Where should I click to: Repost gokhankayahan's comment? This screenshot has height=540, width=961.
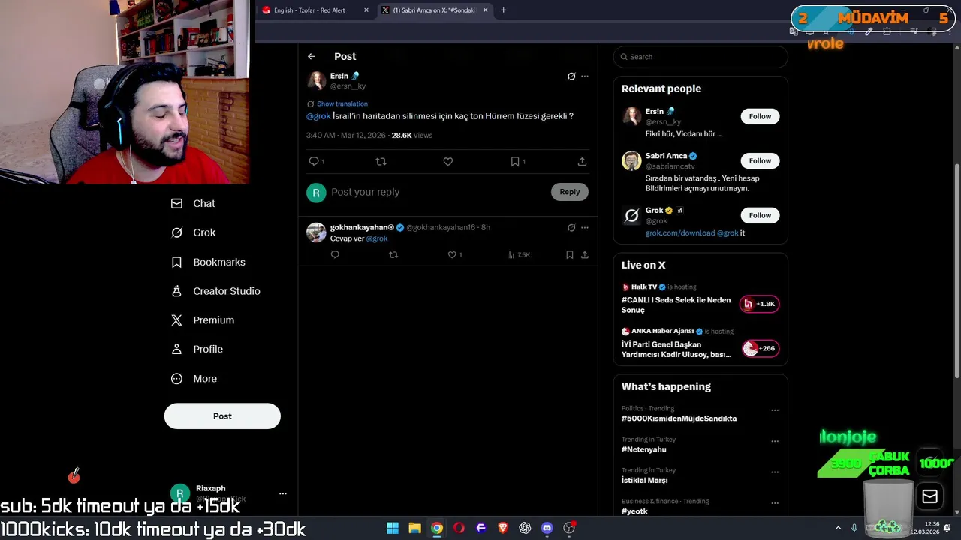393,254
